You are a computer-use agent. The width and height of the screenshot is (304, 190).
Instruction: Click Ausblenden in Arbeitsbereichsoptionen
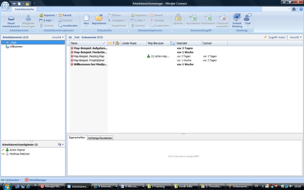click(x=68, y=26)
